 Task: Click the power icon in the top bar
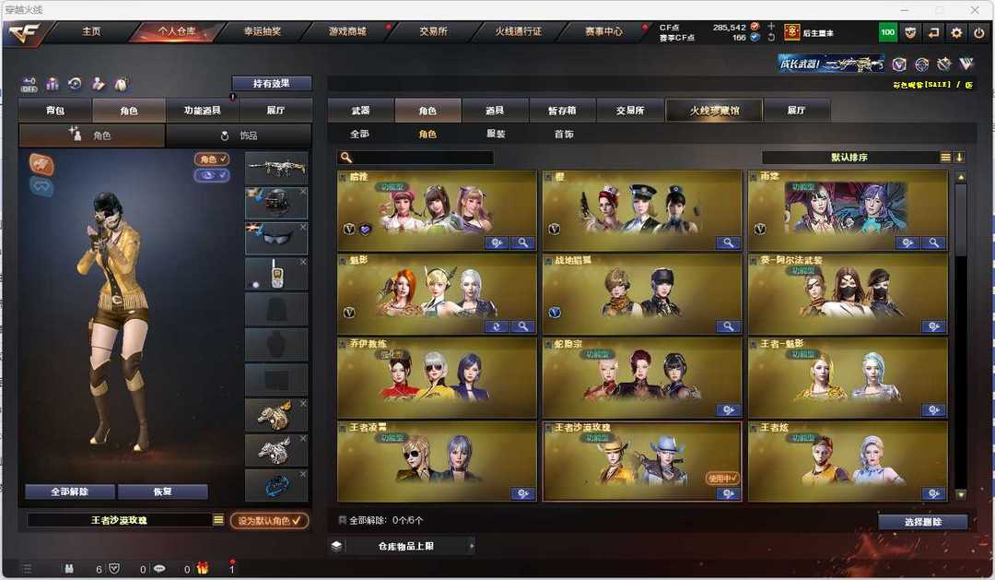[979, 32]
